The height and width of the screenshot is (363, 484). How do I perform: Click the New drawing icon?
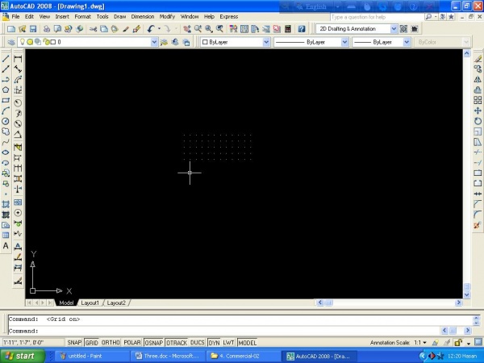(11, 29)
